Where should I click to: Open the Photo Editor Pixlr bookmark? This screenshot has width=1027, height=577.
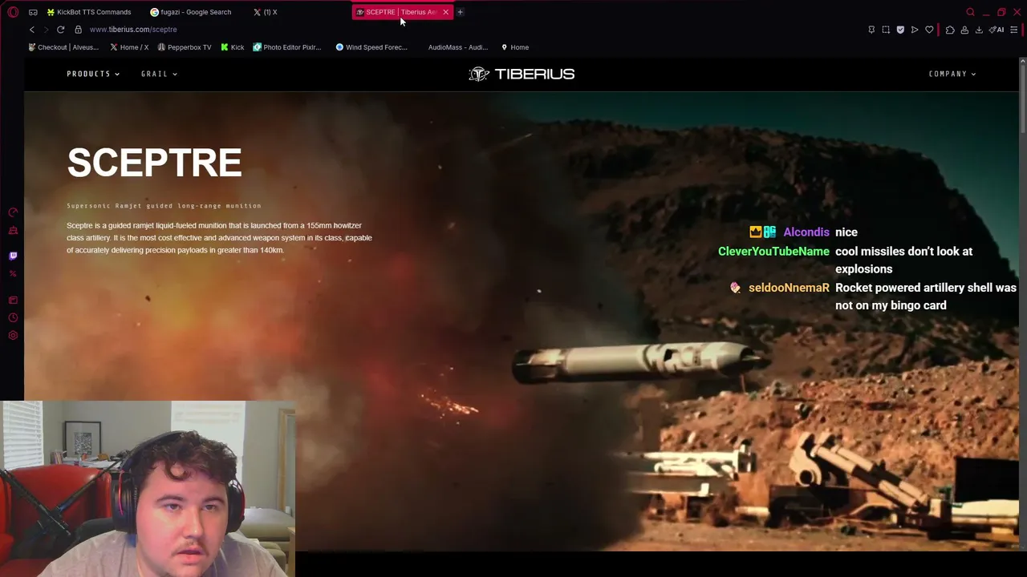click(x=287, y=47)
